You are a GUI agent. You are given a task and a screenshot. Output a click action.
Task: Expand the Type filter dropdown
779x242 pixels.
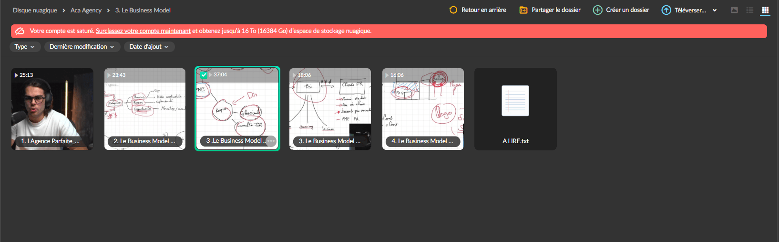pos(25,47)
